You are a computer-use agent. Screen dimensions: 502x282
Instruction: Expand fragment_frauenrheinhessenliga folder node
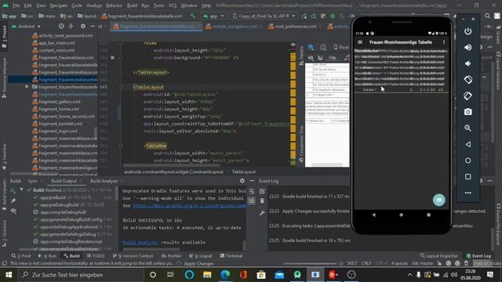[x=27, y=87]
